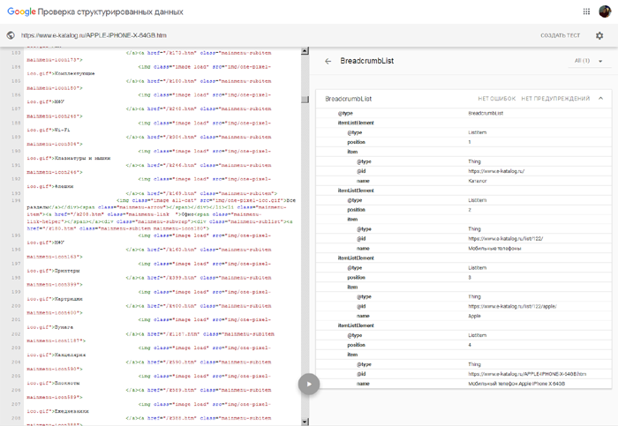618x426 pixels.
Task: Select the @id value ending /list/122/
Action: click(505, 239)
